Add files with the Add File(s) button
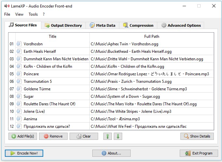 [23, 136]
